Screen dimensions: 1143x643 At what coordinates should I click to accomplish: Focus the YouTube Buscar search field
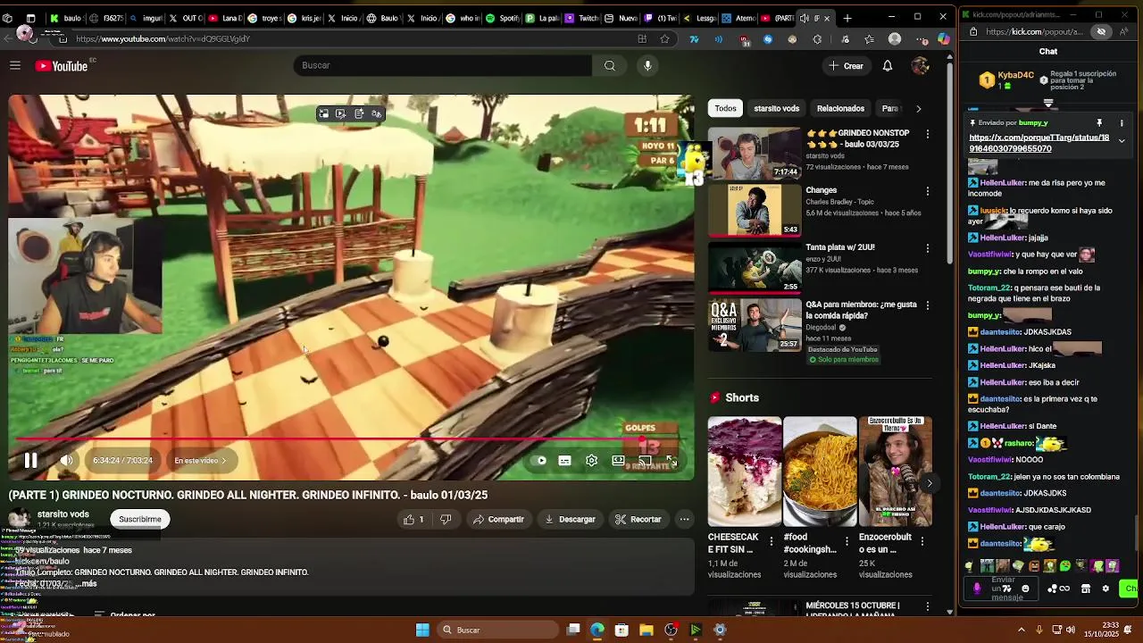[x=442, y=65]
